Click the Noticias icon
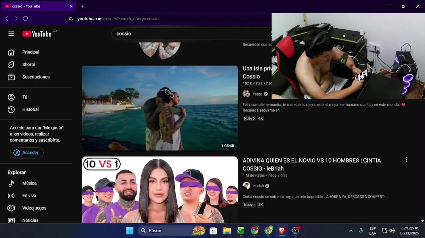Viewport: 425px width, 238px height. 11,220
